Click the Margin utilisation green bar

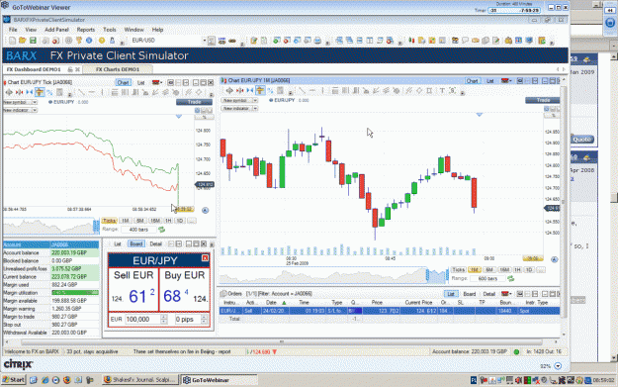pos(75,293)
